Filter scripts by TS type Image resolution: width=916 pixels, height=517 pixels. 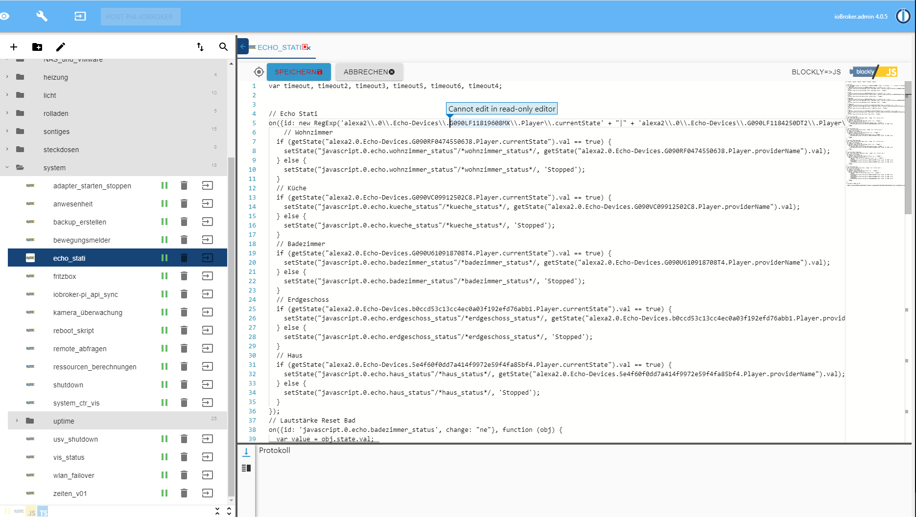(43, 512)
